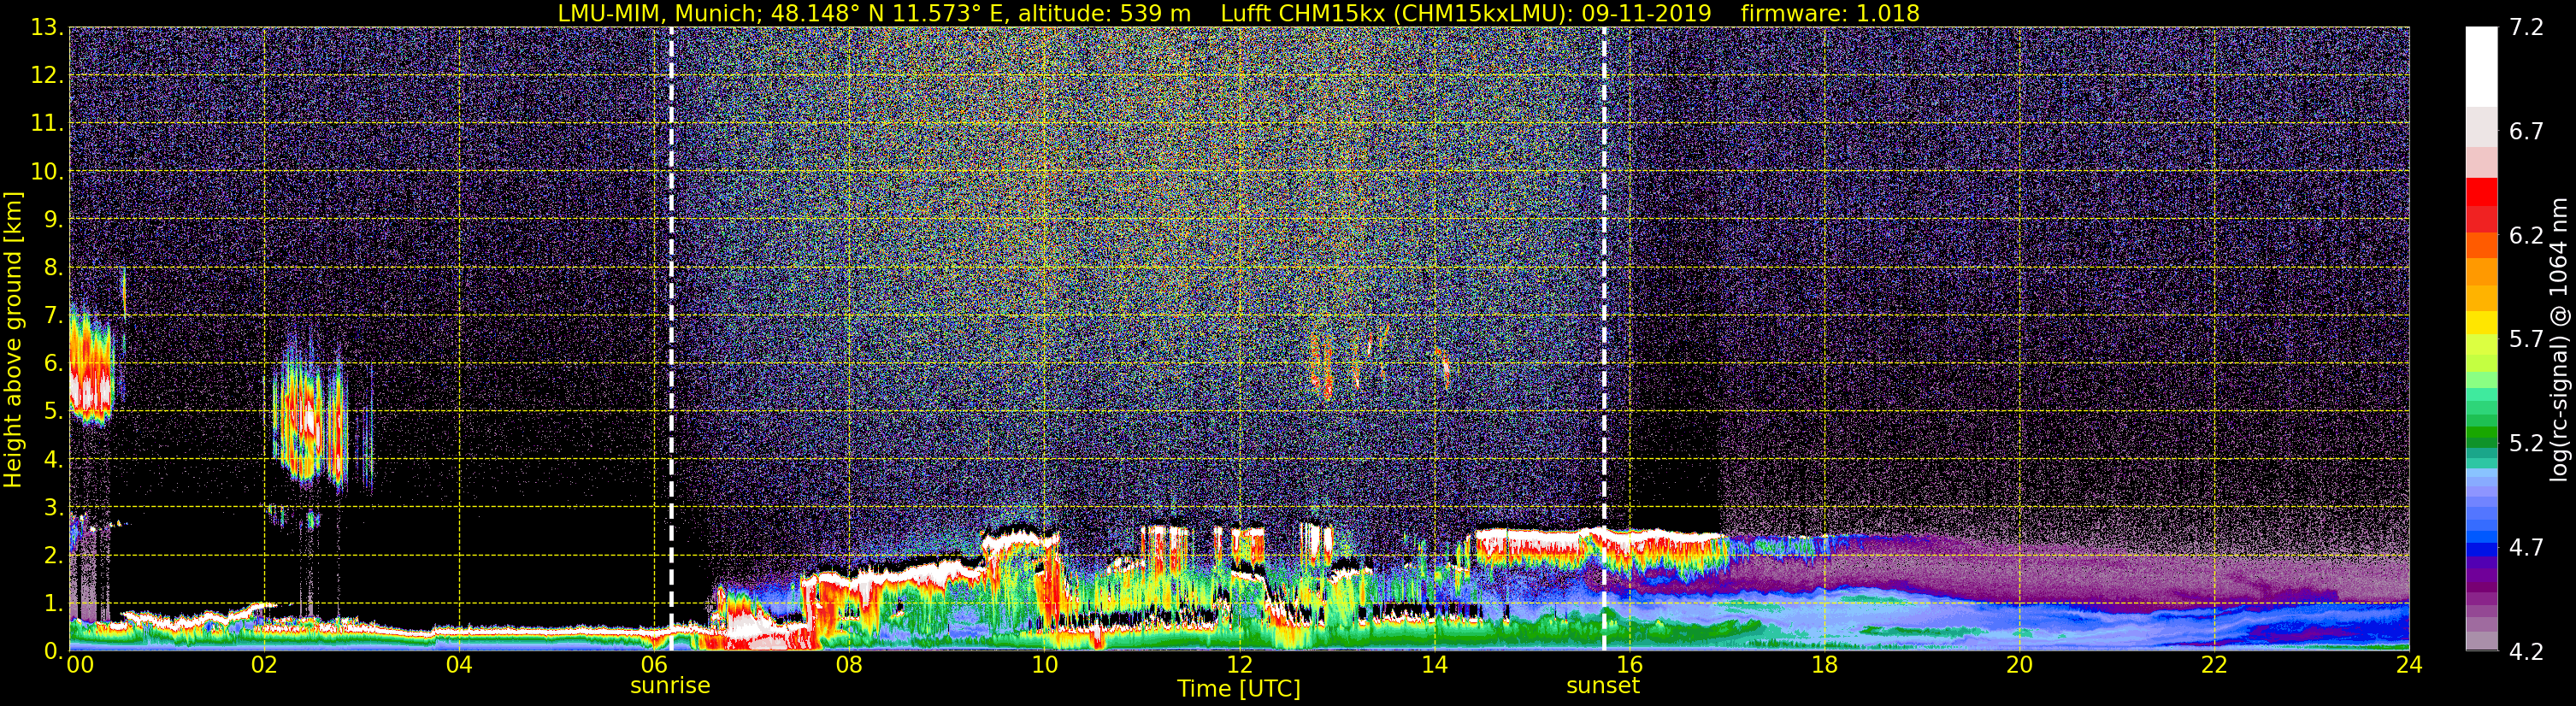Click height axis tick label '10.'

point(48,171)
